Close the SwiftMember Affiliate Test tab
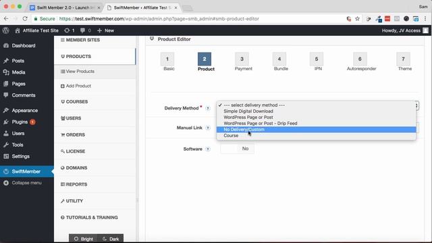432x243 pixels. click(x=175, y=7)
